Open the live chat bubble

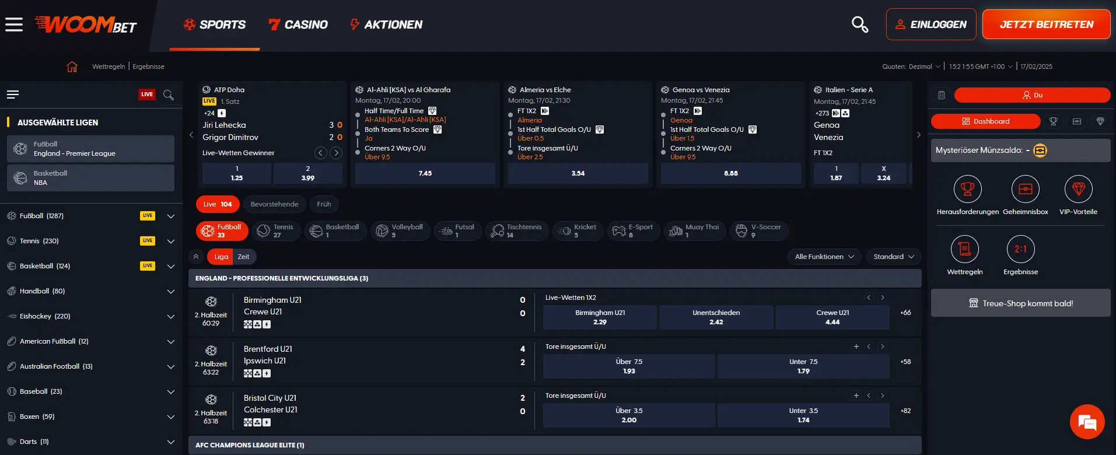click(x=1087, y=422)
